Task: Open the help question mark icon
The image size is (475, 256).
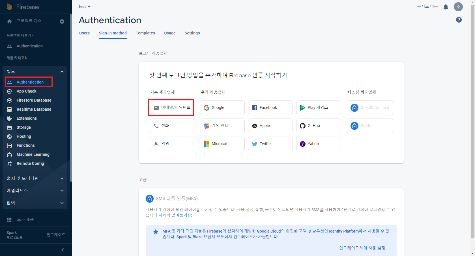Action: [x=459, y=20]
